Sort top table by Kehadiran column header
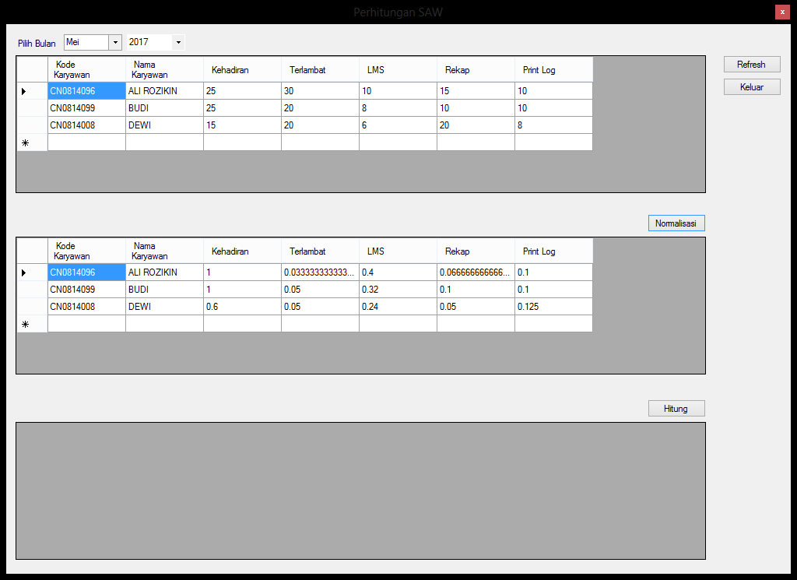The width and height of the screenshot is (797, 580). pyautogui.click(x=242, y=70)
